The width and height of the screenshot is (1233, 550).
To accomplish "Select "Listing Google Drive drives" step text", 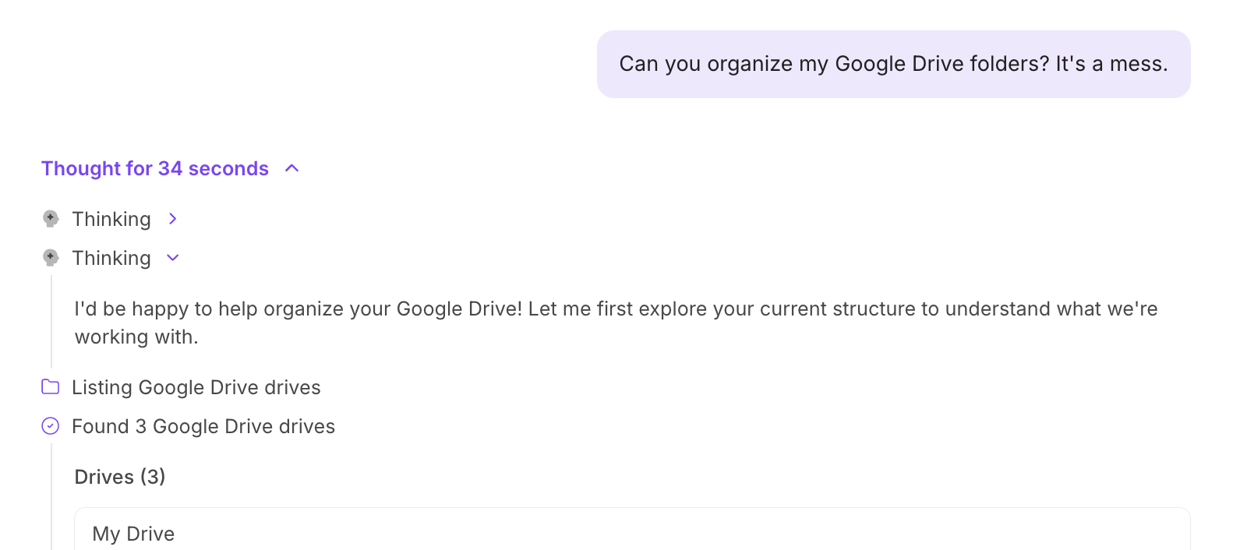I will pyautogui.click(x=196, y=387).
